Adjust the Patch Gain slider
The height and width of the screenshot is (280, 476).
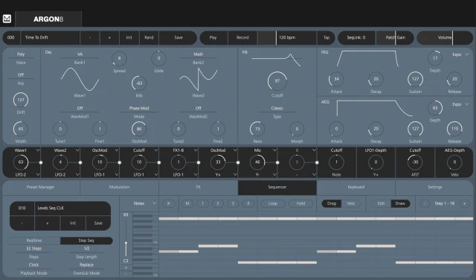pyautogui.click(x=395, y=38)
